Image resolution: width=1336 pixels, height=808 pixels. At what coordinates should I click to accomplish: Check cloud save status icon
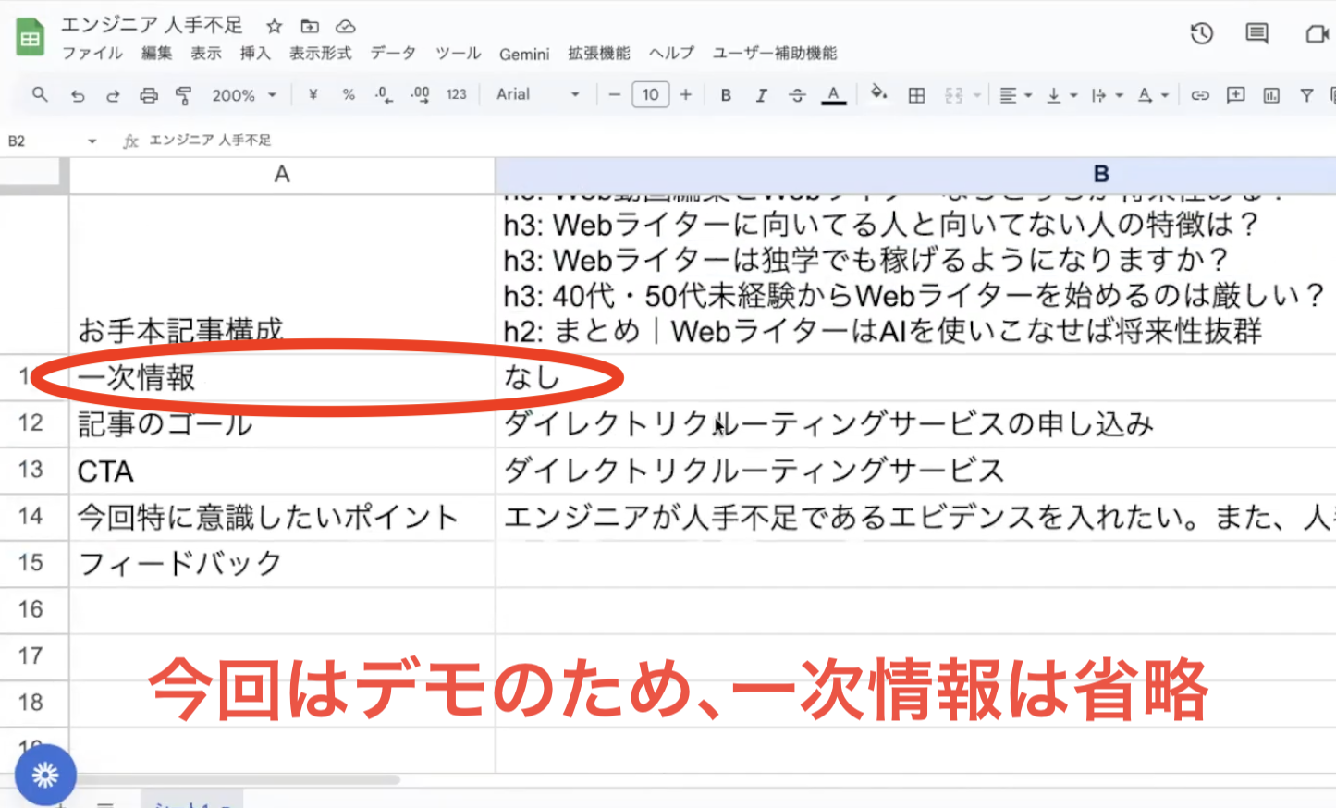click(345, 26)
